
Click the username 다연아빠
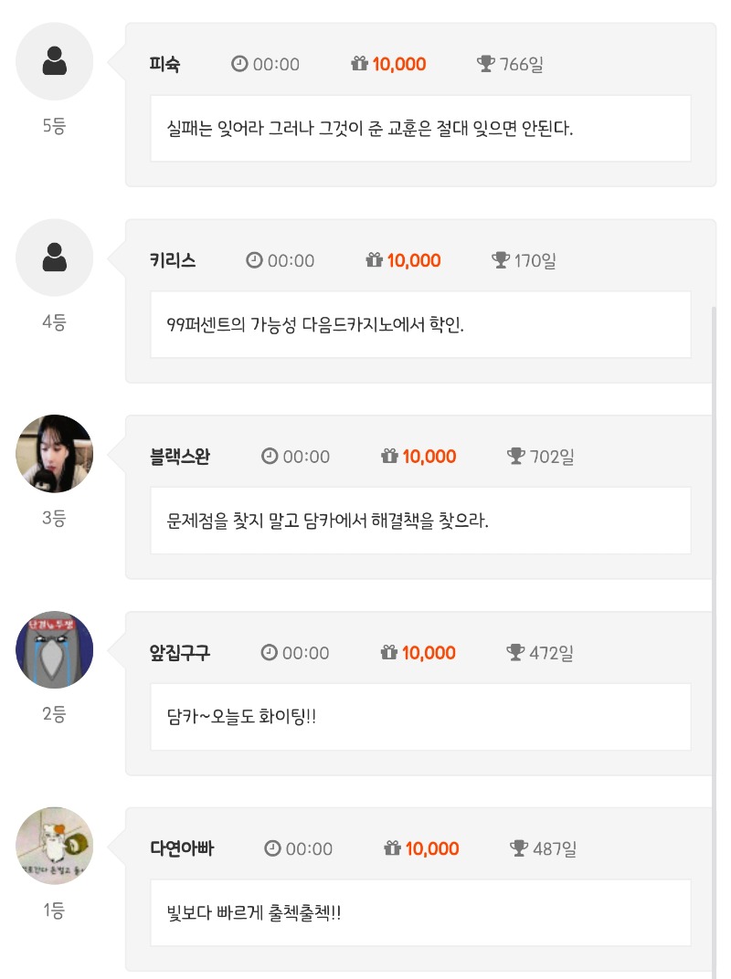point(182,848)
